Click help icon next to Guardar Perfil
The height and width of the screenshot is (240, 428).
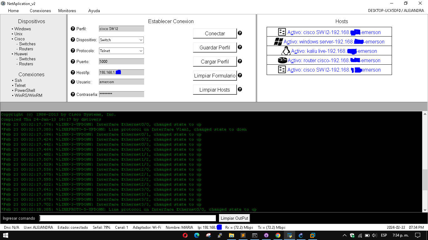(240, 47)
